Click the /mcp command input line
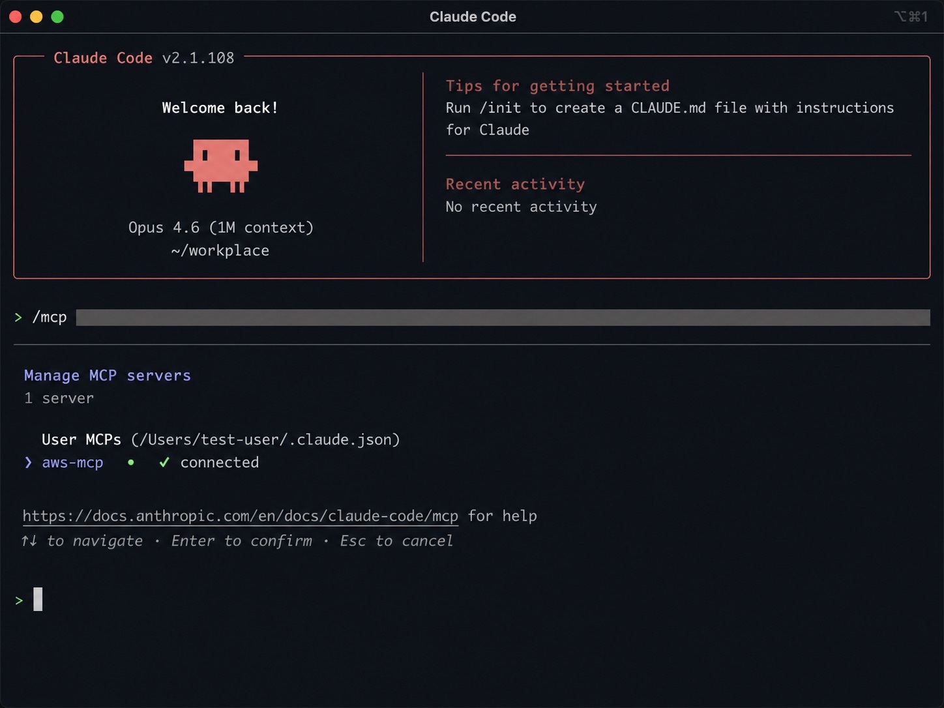Screen dimensions: 944x708 (472, 317)
